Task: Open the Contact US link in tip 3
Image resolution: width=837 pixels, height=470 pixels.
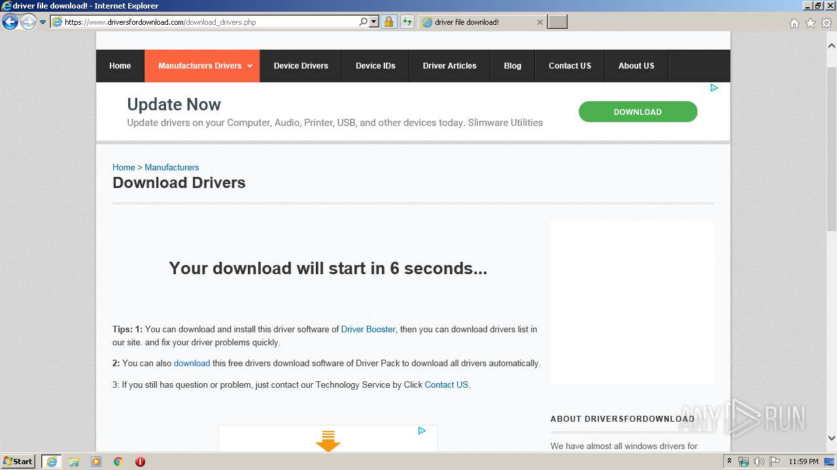Action: coord(446,384)
